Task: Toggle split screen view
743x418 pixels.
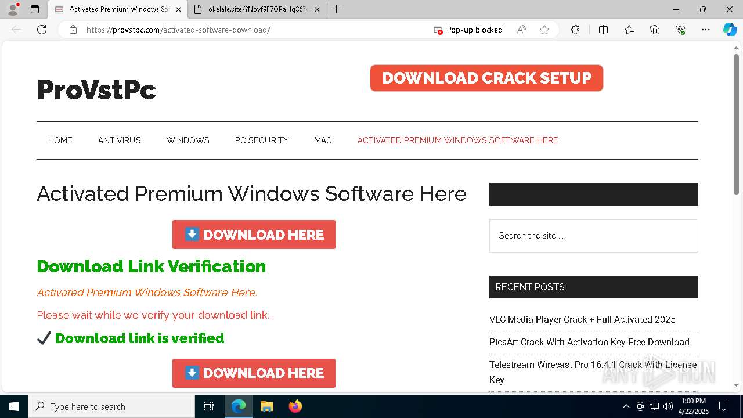Action: click(x=603, y=30)
